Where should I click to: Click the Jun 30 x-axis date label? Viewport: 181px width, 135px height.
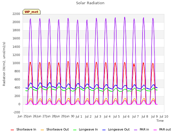pyautogui.click(x=70, y=116)
